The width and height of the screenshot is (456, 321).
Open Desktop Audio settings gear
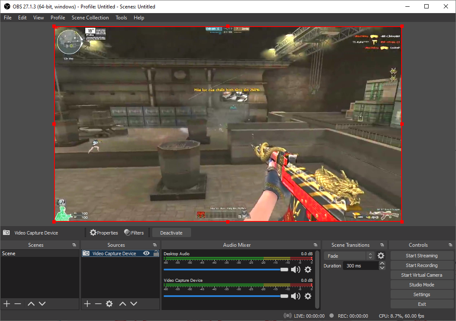click(x=308, y=270)
